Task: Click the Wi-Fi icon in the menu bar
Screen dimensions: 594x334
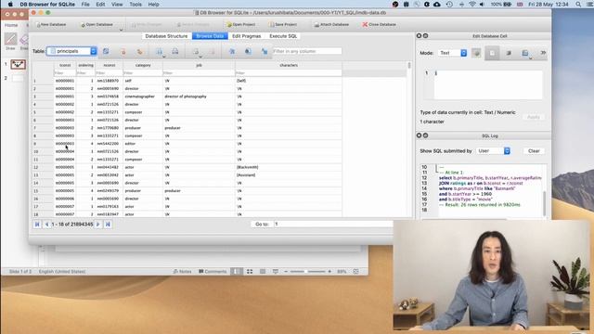Action: click(x=472, y=4)
